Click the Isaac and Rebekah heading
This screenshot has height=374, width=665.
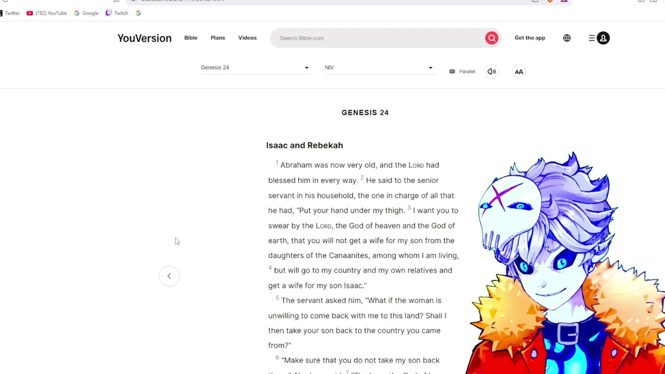(x=304, y=145)
